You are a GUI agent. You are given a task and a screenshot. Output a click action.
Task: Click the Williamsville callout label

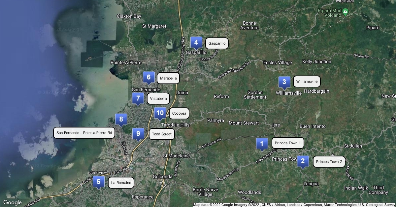pyautogui.click(x=307, y=81)
